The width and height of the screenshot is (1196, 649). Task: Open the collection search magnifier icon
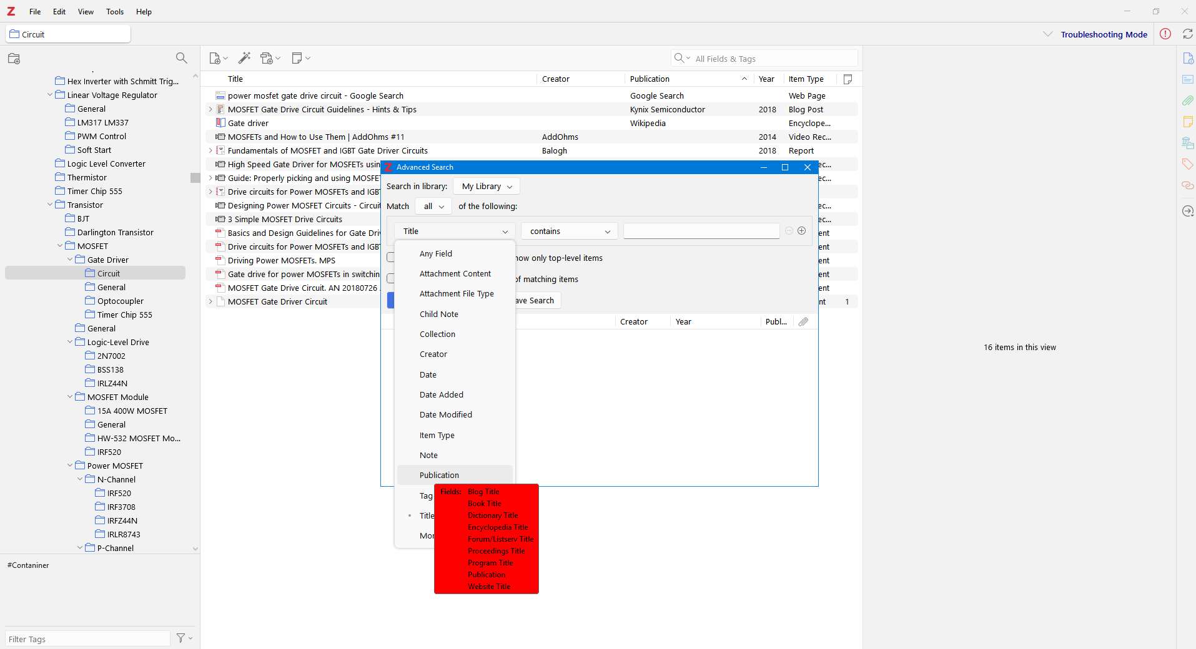tap(181, 58)
